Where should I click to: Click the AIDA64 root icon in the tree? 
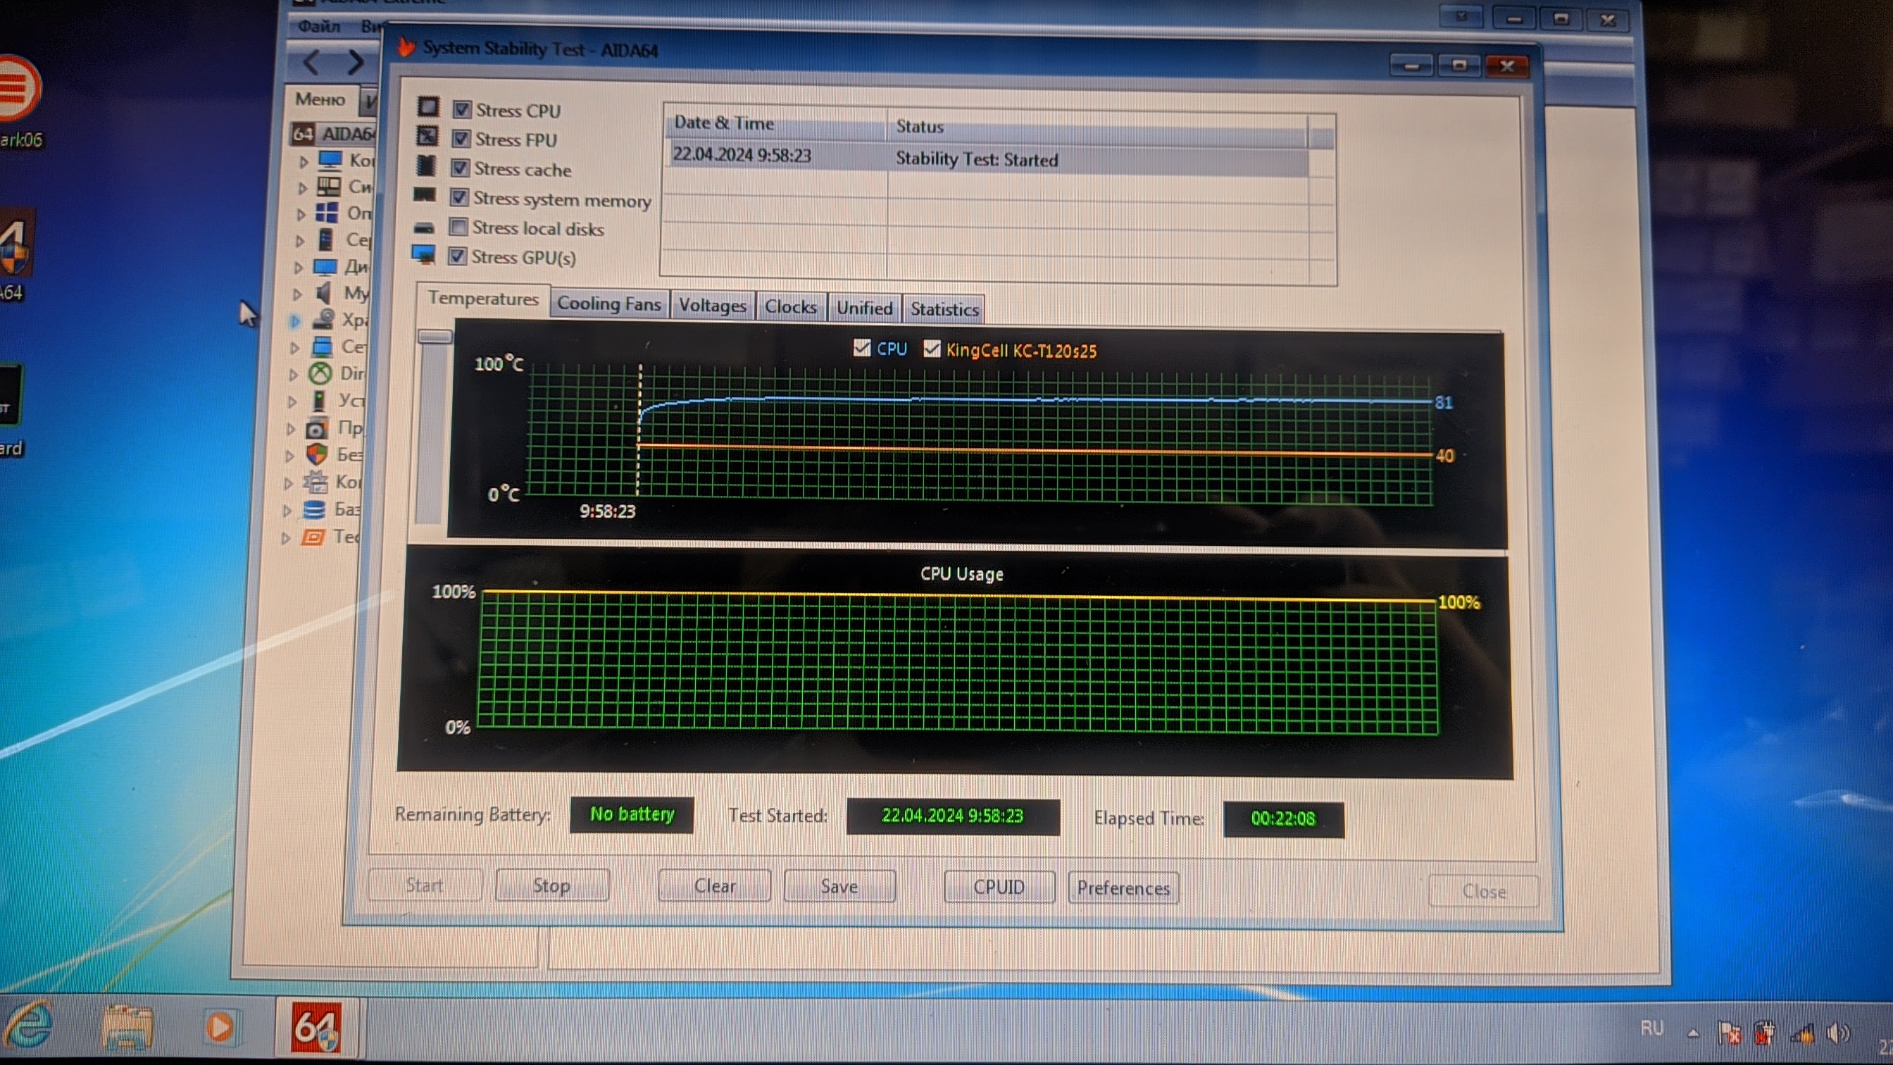pos(304,134)
